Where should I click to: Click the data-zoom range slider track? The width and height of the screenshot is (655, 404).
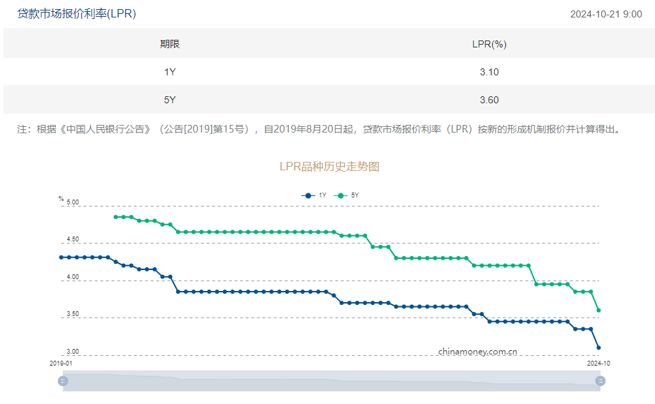[329, 380]
